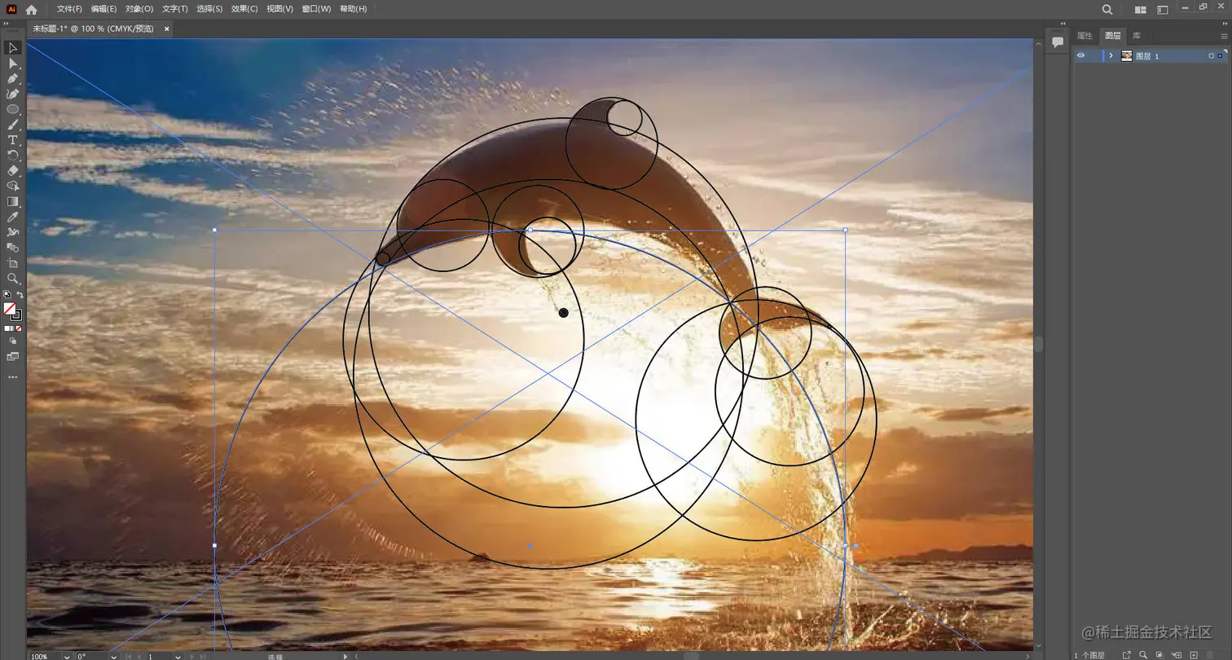Swap fill and stroke colors
The width and height of the screenshot is (1232, 660).
pos(20,294)
